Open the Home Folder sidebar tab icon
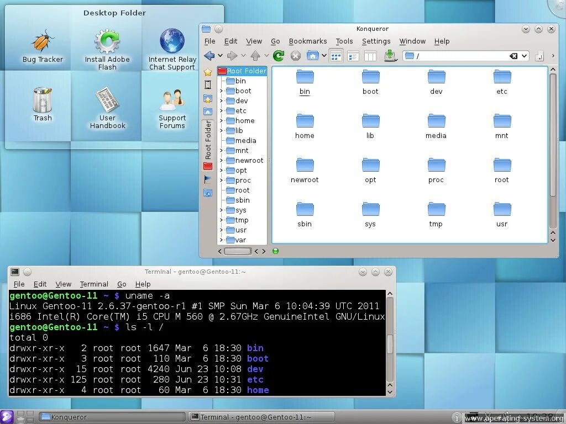Screen dimensions: 566x424 click(x=208, y=112)
